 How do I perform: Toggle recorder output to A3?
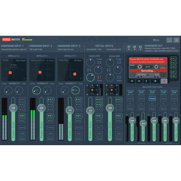[173, 67]
